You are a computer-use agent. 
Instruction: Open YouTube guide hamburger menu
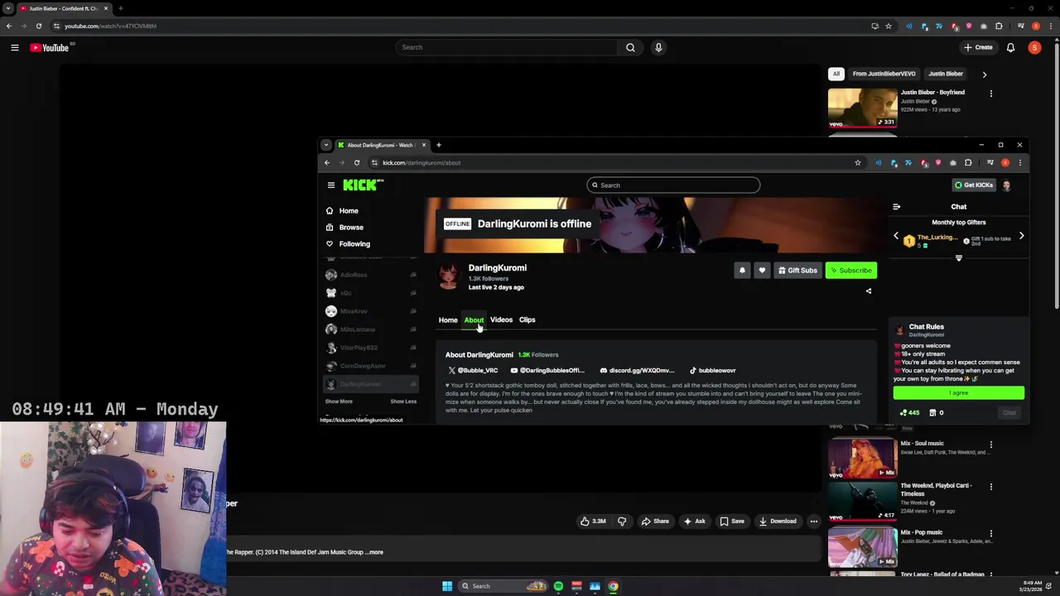tap(14, 47)
